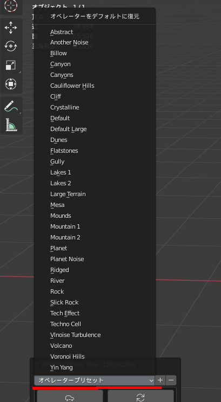Select the Slick Rock preset

[x=95, y=302]
